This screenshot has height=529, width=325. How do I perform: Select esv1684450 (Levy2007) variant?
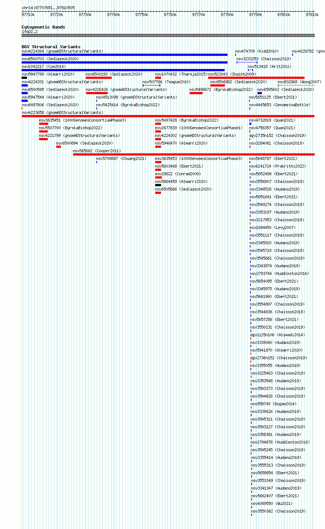272,228
